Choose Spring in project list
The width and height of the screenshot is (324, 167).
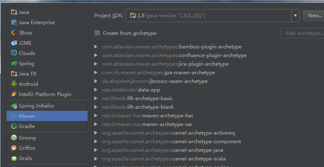tap(47, 64)
